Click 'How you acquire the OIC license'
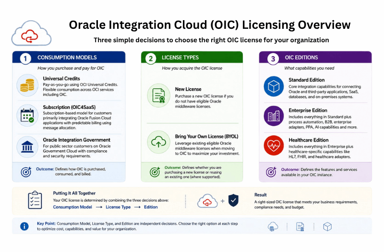This screenshot has width=384, height=252. 192,68
